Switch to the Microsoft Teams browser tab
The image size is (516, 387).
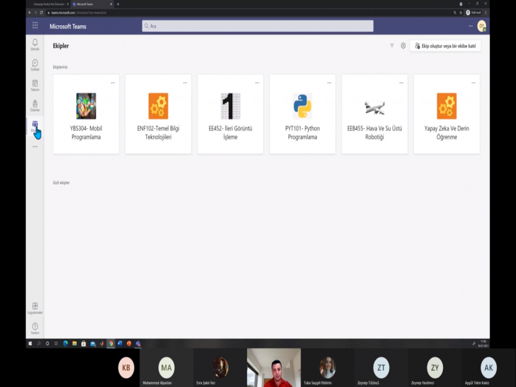point(92,4)
